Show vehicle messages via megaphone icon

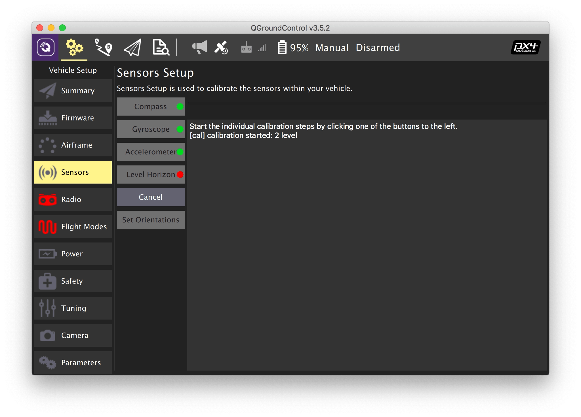[x=199, y=47]
